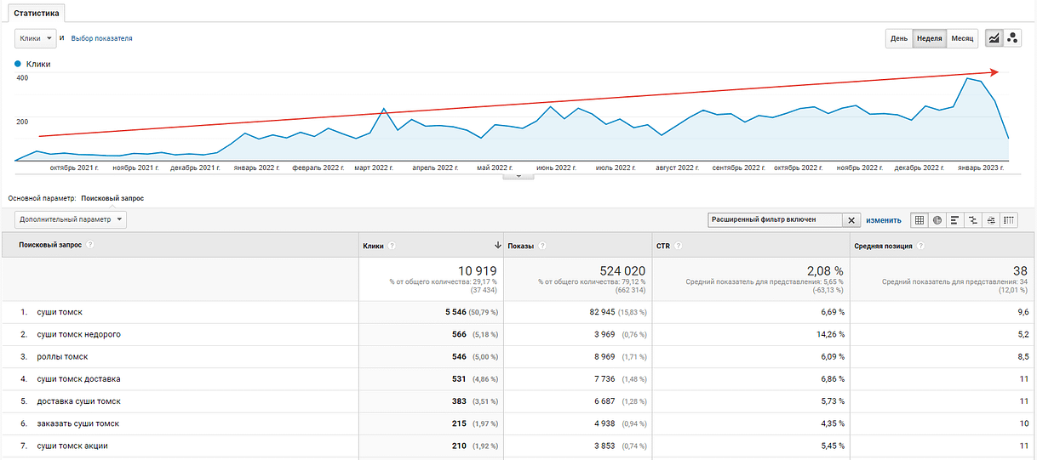The width and height of the screenshot is (1037, 460).
Task: Click help icon next to CTR header
Action: (679, 246)
